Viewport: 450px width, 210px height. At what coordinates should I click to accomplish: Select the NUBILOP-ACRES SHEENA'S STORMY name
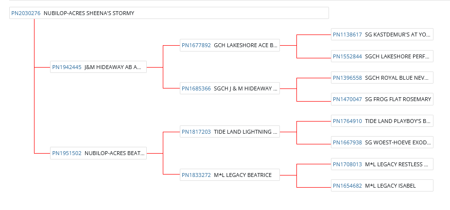click(x=89, y=13)
